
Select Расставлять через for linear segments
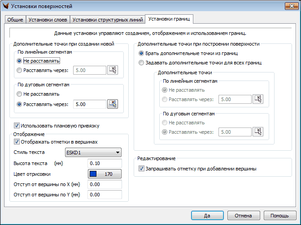(x=19, y=70)
